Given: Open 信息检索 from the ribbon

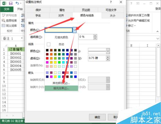Looking at the screenshot, I should [9, 20].
